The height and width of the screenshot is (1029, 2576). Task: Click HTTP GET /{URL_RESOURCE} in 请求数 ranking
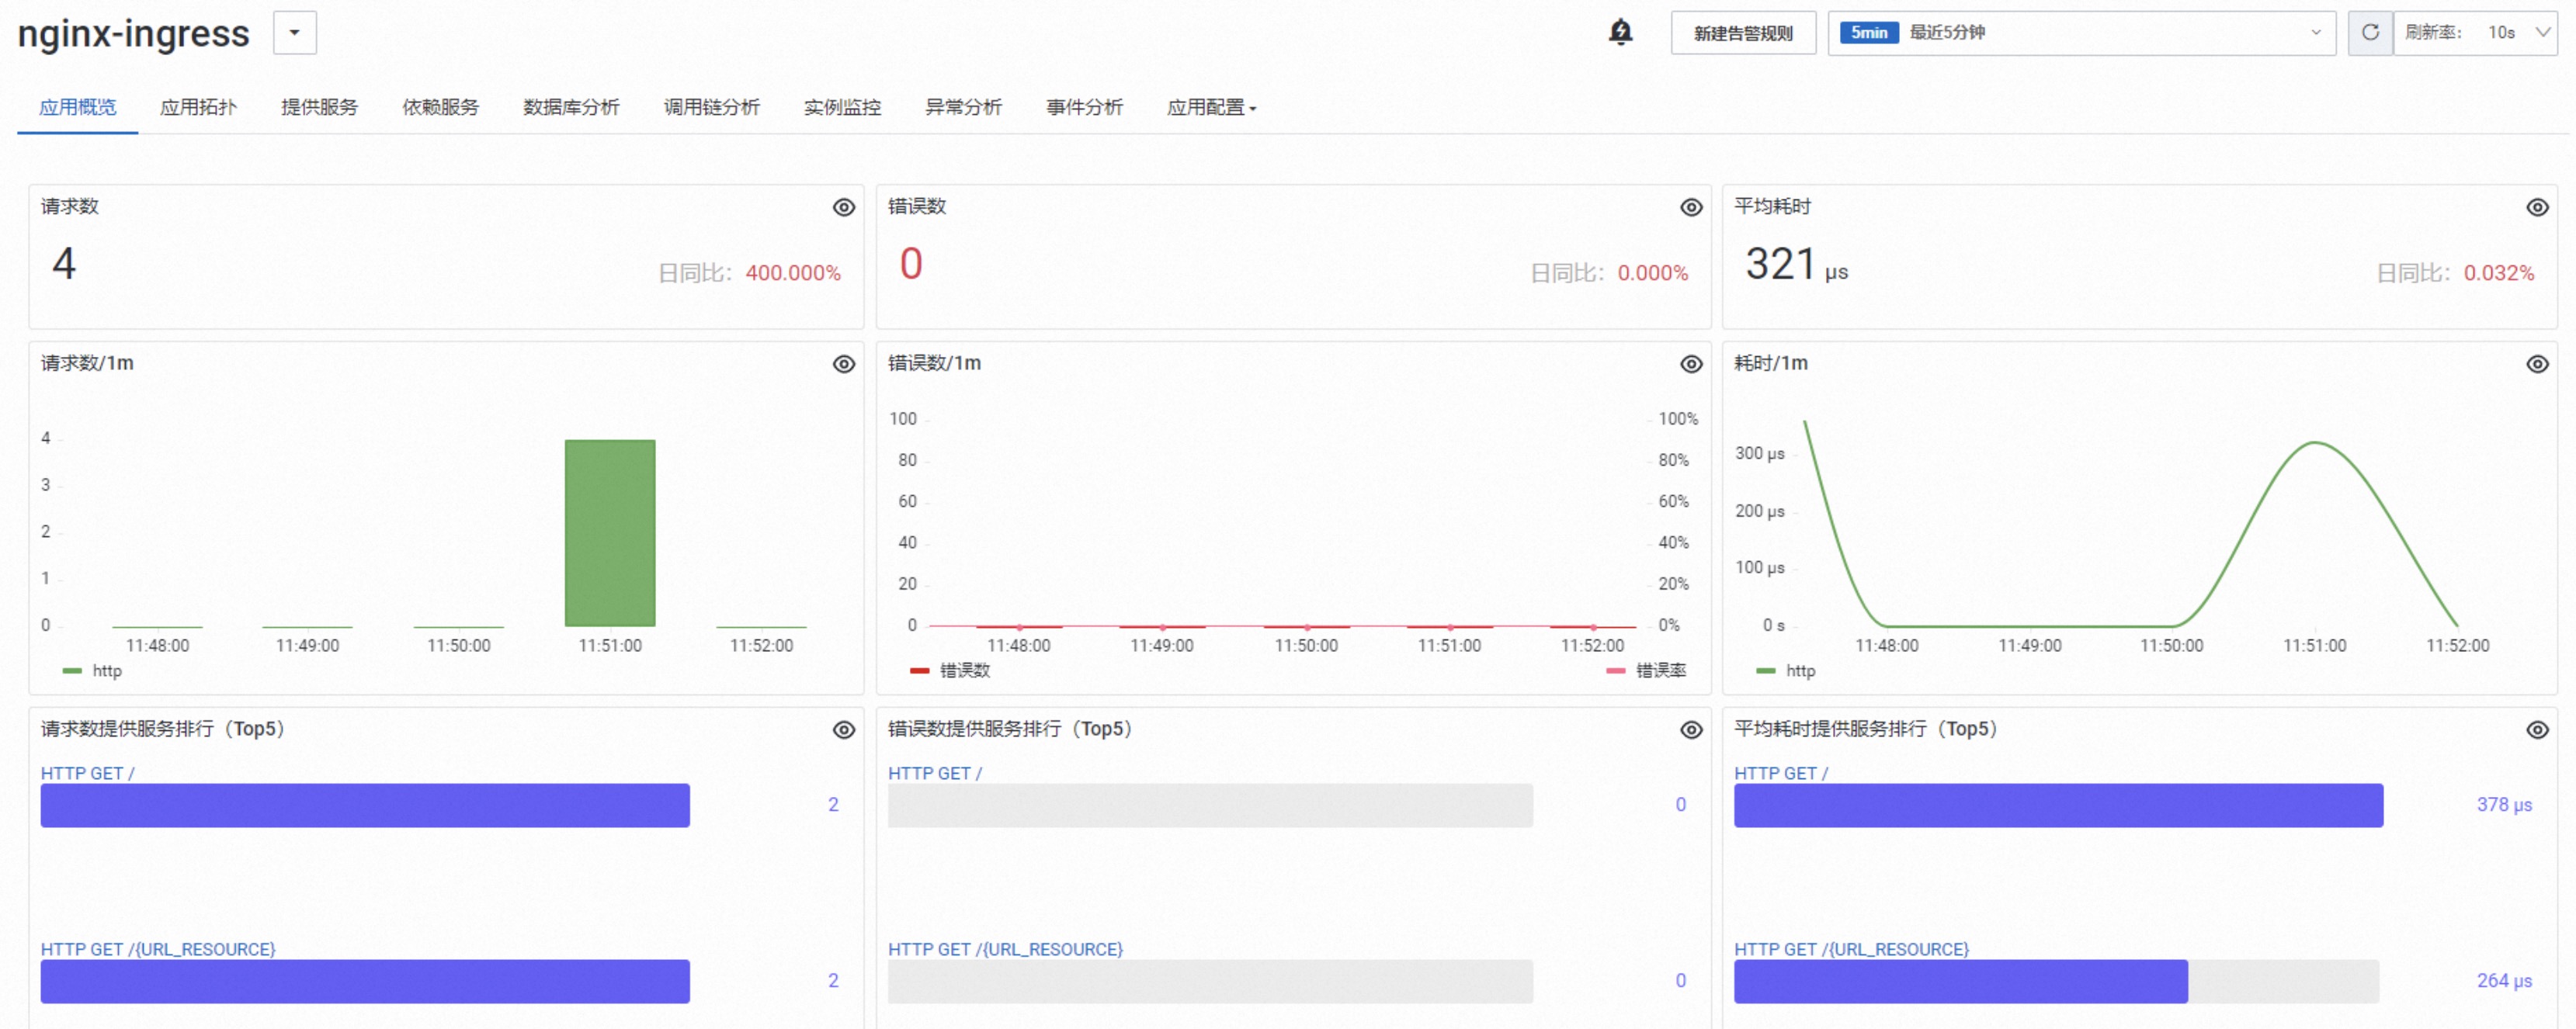click(x=158, y=949)
